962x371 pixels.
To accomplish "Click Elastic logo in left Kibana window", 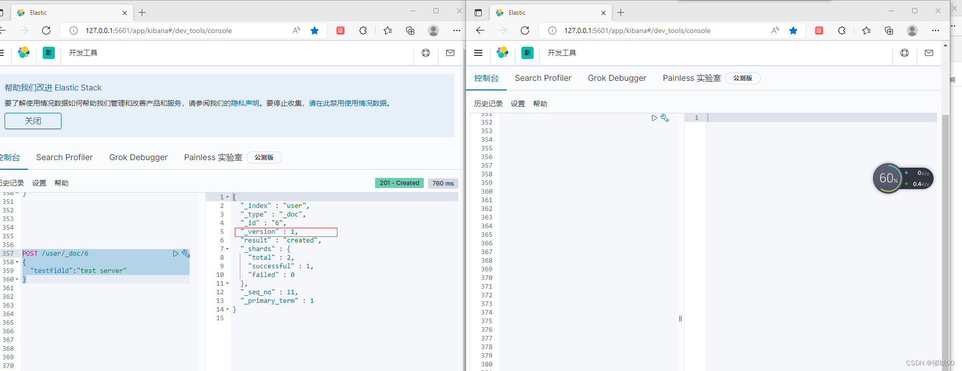I will coord(24,52).
